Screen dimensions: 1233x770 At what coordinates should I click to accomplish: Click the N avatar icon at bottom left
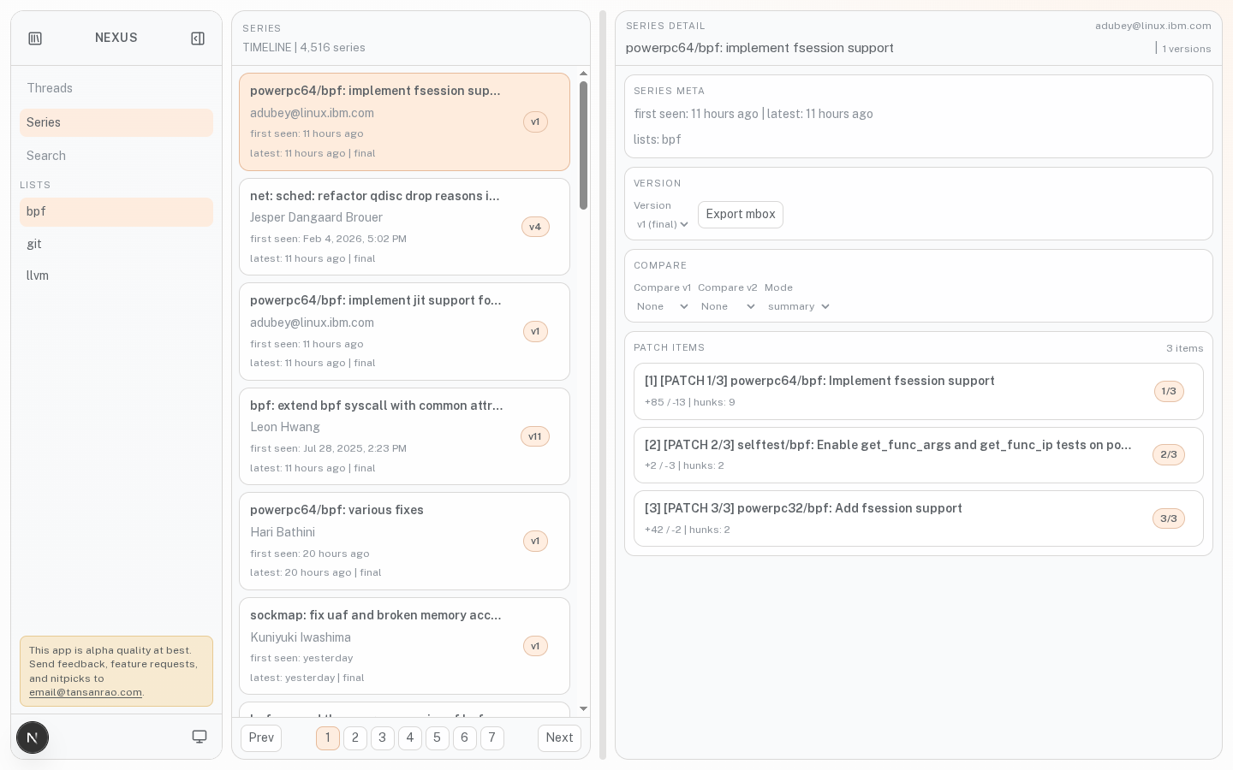tap(33, 737)
